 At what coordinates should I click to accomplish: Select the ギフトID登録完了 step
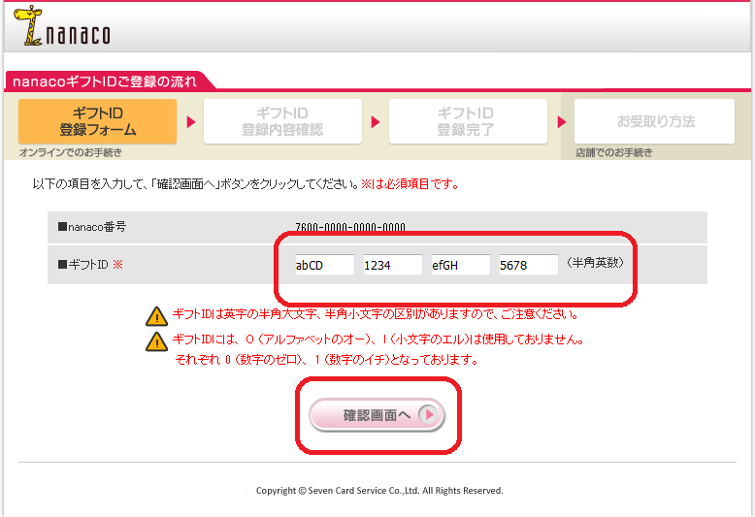(x=467, y=121)
